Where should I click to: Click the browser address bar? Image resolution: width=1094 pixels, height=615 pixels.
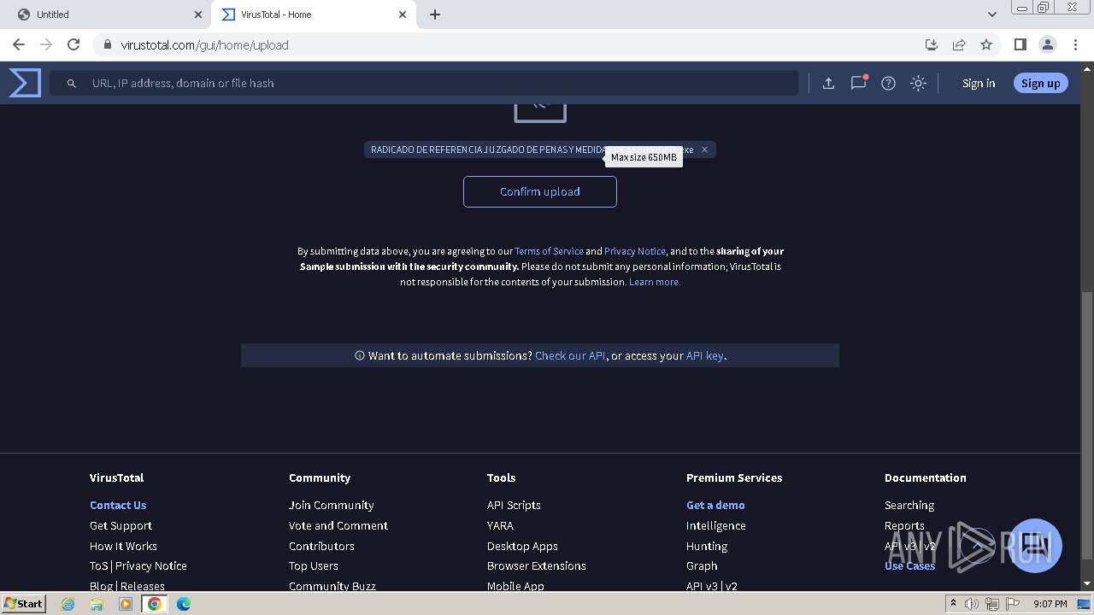tap(513, 44)
